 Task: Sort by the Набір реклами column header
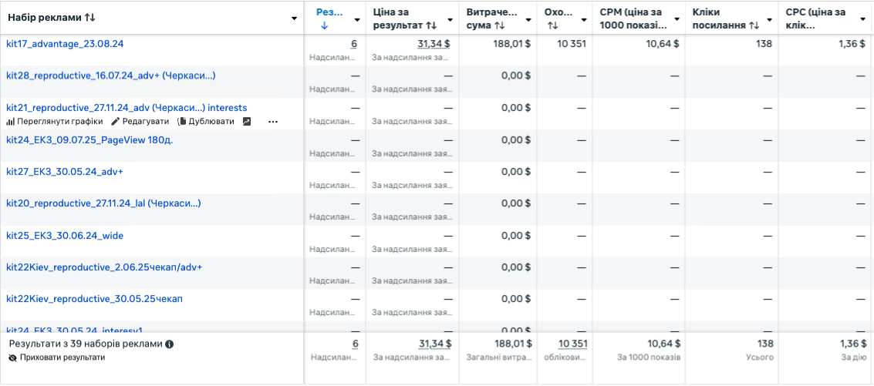52,18
